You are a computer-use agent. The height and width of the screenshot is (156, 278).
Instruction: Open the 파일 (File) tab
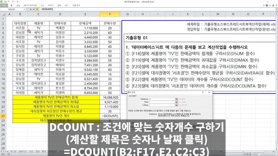(x=4, y=6)
